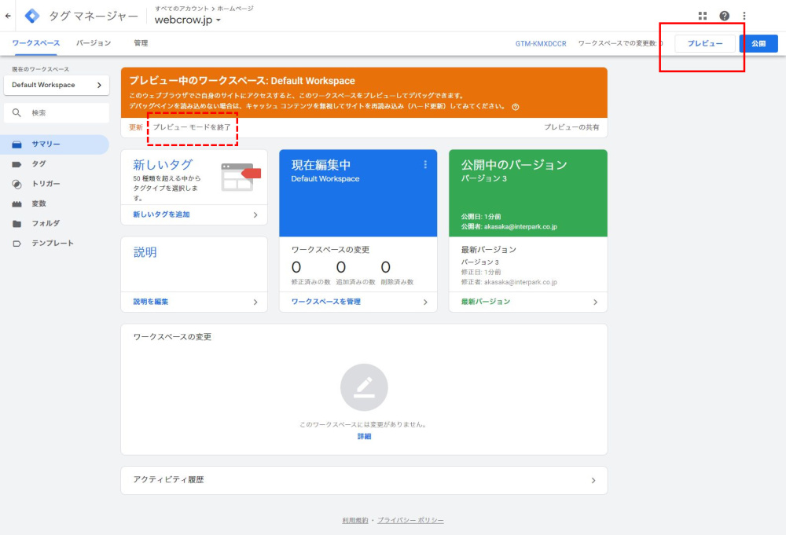Image resolution: width=786 pixels, height=535 pixels.
Task: Switch to the 管理 tab
Action: pyautogui.click(x=141, y=43)
